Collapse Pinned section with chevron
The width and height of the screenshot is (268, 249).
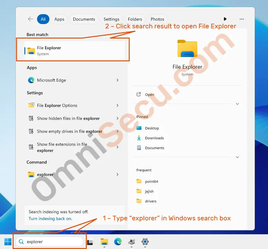237,157
